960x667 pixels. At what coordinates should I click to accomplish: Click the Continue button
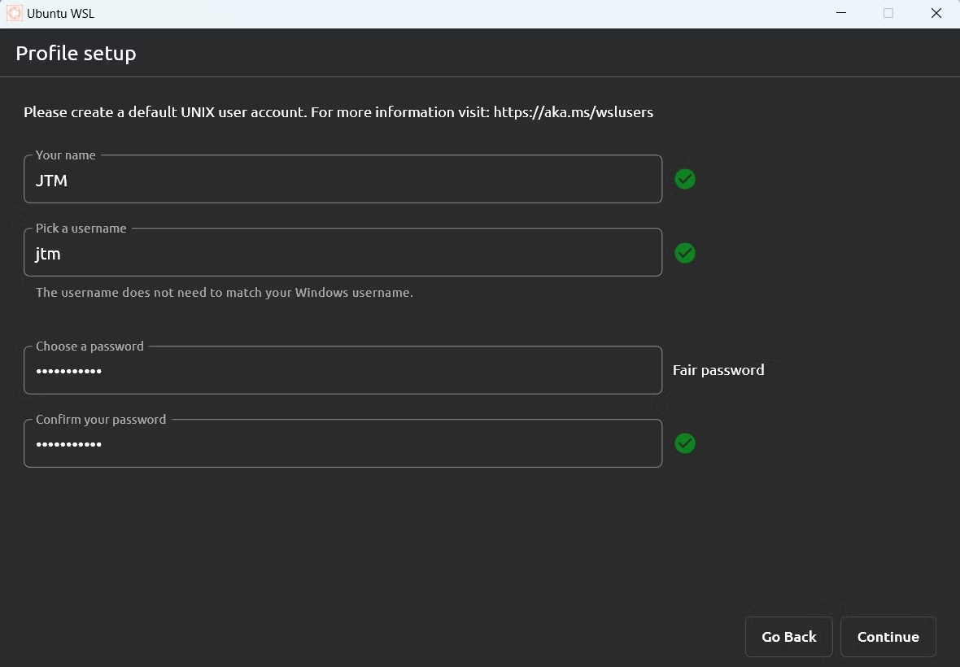(888, 637)
